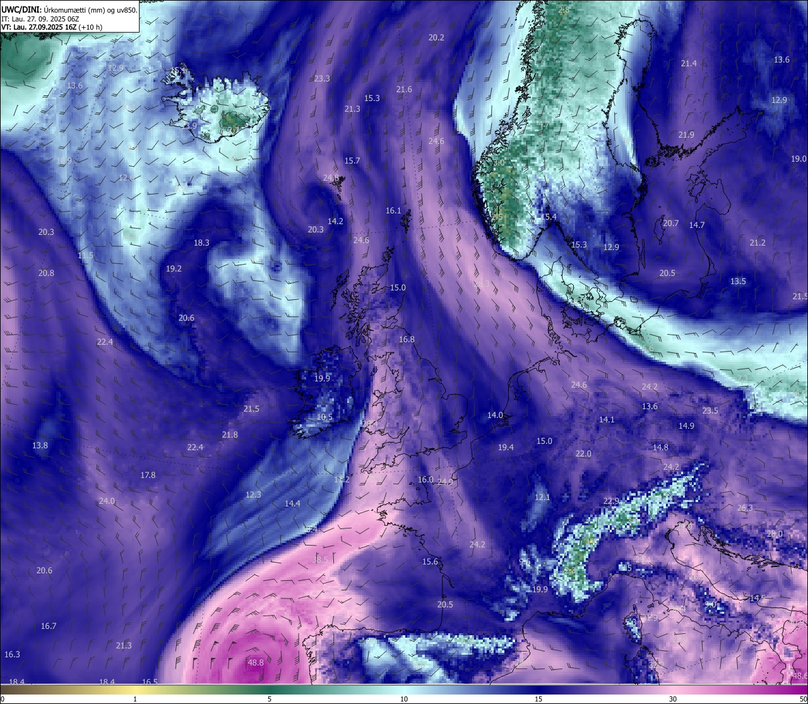This screenshot has width=808, height=704.
Task: Click the 14.9 map value
Action: pyautogui.click(x=686, y=426)
